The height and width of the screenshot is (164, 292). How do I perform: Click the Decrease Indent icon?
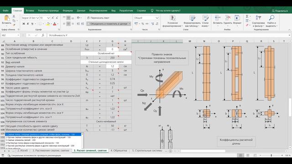click(x=78, y=24)
